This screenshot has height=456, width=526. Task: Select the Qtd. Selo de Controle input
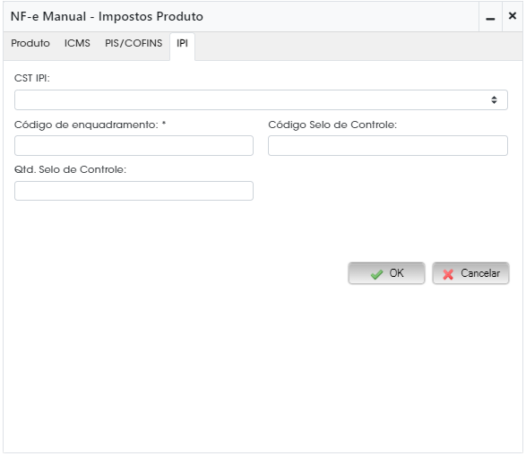point(134,191)
